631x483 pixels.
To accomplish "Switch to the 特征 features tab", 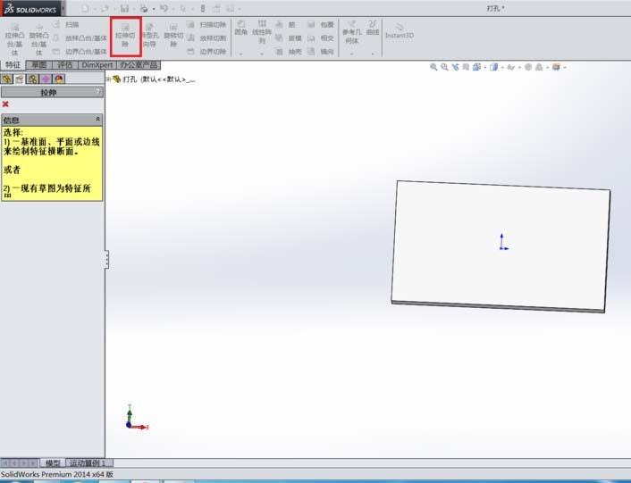I will [x=13, y=65].
